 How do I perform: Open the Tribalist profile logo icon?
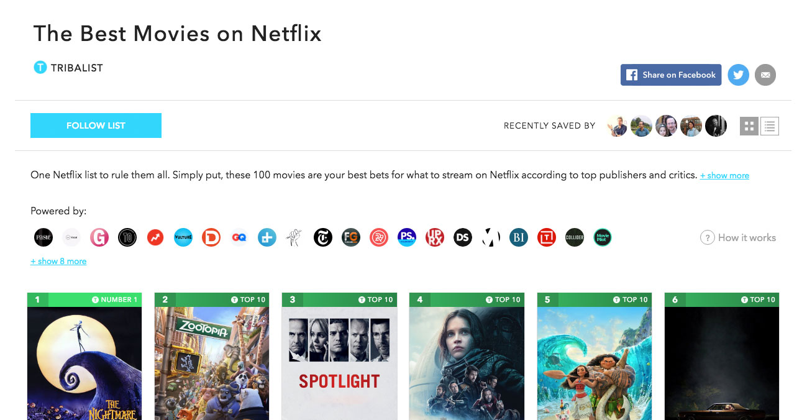(40, 67)
